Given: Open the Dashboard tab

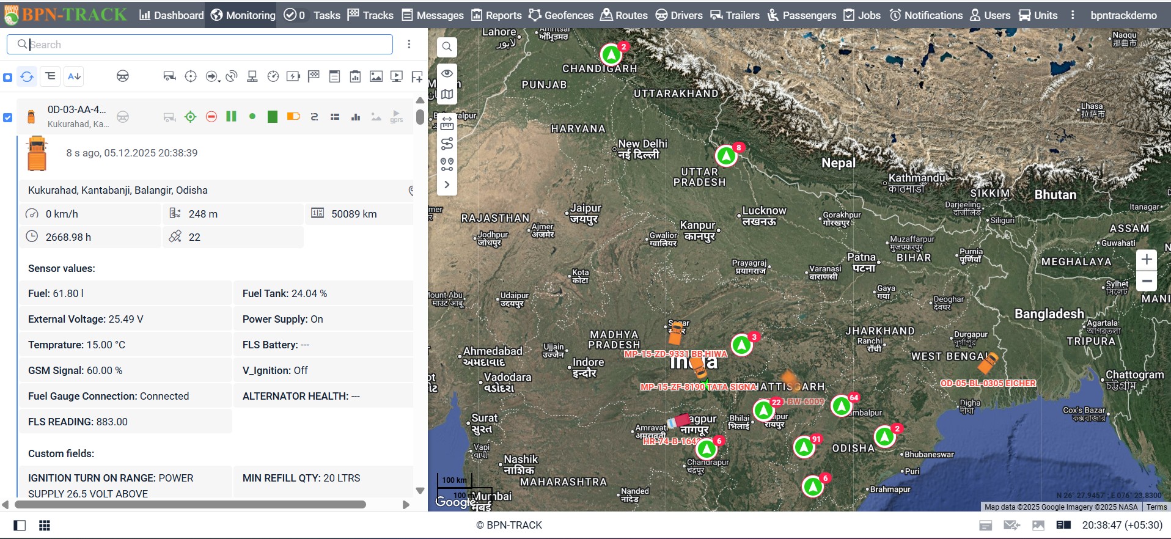Looking at the screenshot, I should click(x=171, y=15).
